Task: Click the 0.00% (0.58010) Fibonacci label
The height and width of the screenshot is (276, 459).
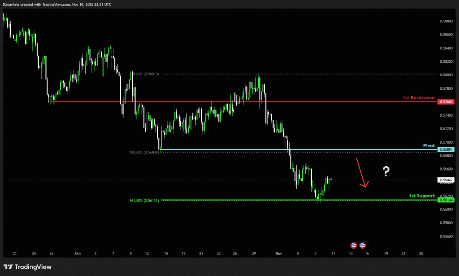Action: [x=146, y=74]
